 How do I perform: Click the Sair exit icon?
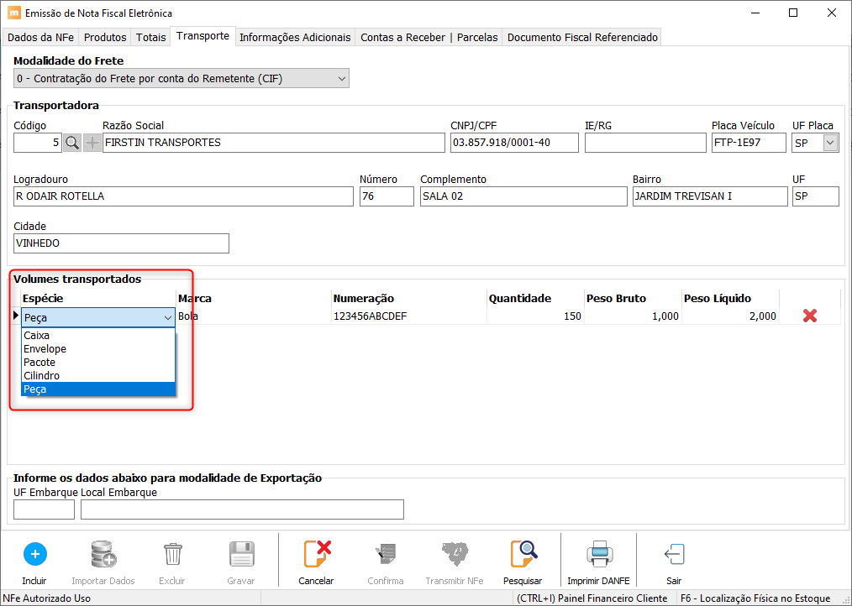click(674, 554)
